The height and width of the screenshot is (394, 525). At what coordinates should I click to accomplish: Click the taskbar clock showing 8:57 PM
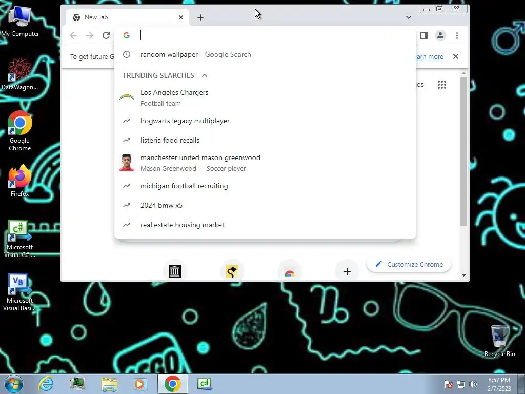[x=499, y=384]
